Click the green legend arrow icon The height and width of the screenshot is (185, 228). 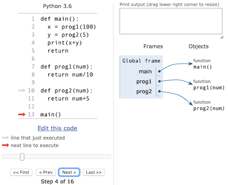[6, 138]
